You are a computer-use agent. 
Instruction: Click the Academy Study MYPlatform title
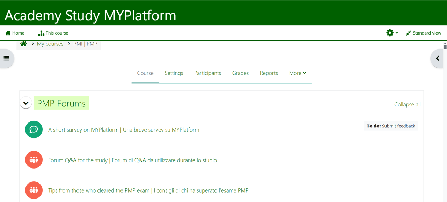tap(90, 15)
